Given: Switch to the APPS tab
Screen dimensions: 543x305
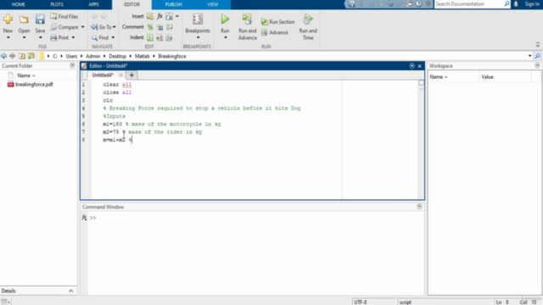Looking at the screenshot, I should pos(93,4).
